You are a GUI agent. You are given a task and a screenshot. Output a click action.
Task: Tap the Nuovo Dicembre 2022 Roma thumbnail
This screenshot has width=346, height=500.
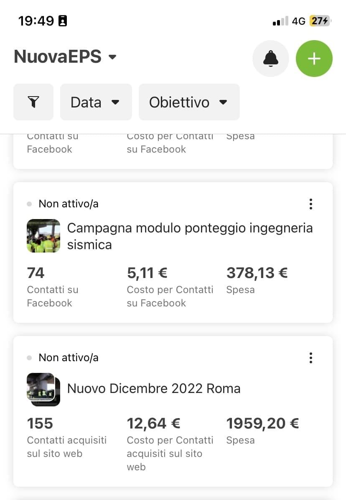point(43,389)
